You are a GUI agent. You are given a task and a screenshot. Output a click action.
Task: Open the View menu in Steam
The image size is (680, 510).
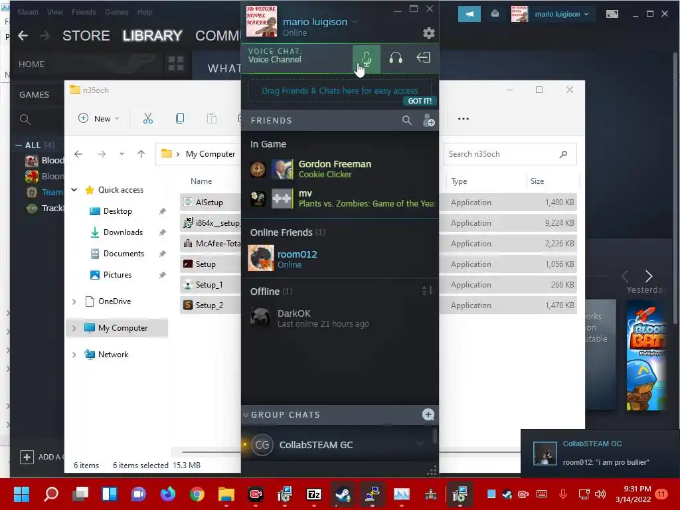[54, 12]
